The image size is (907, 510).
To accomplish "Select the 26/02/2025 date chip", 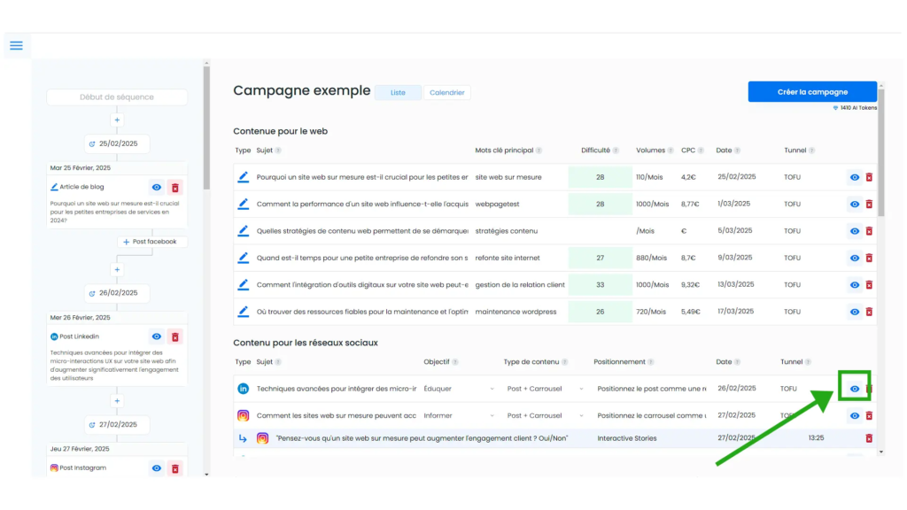I will click(x=117, y=293).
